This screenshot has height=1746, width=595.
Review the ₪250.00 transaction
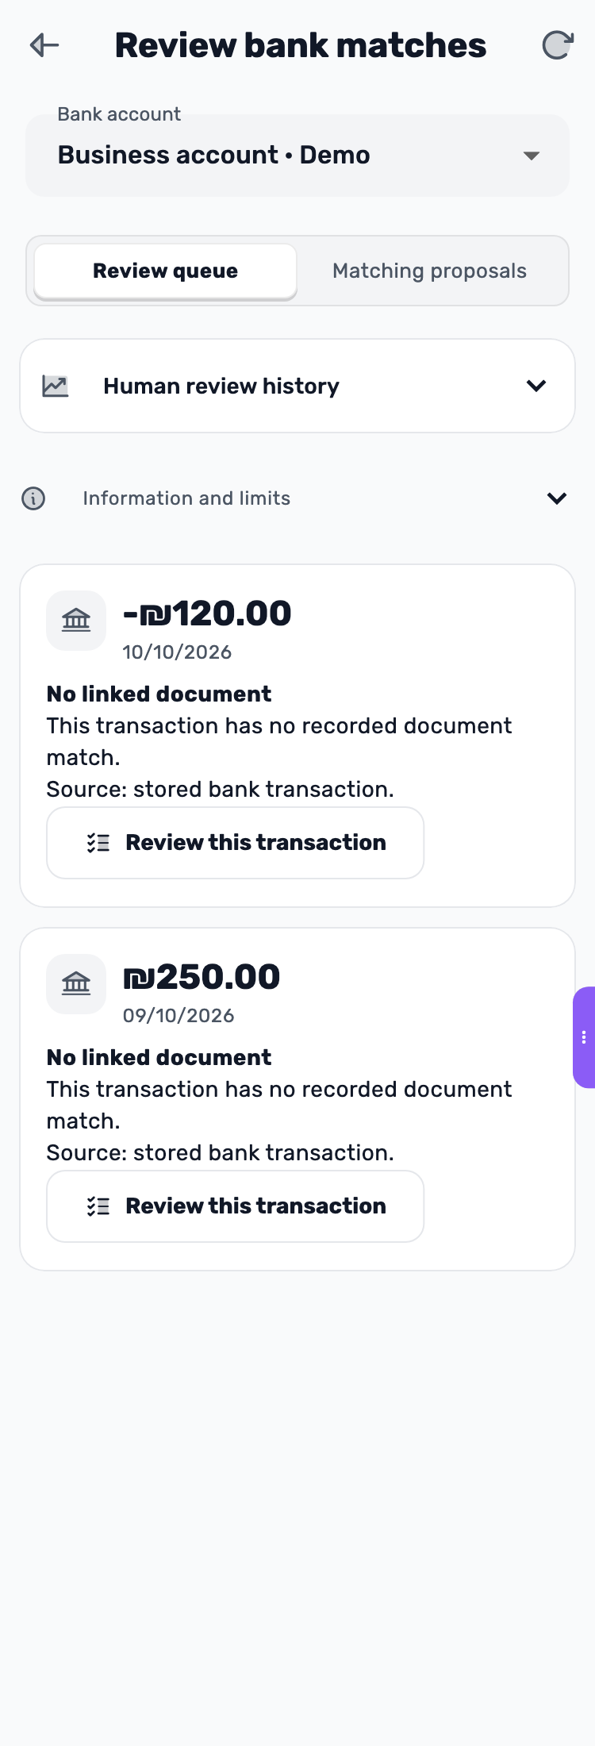click(236, 1206)
